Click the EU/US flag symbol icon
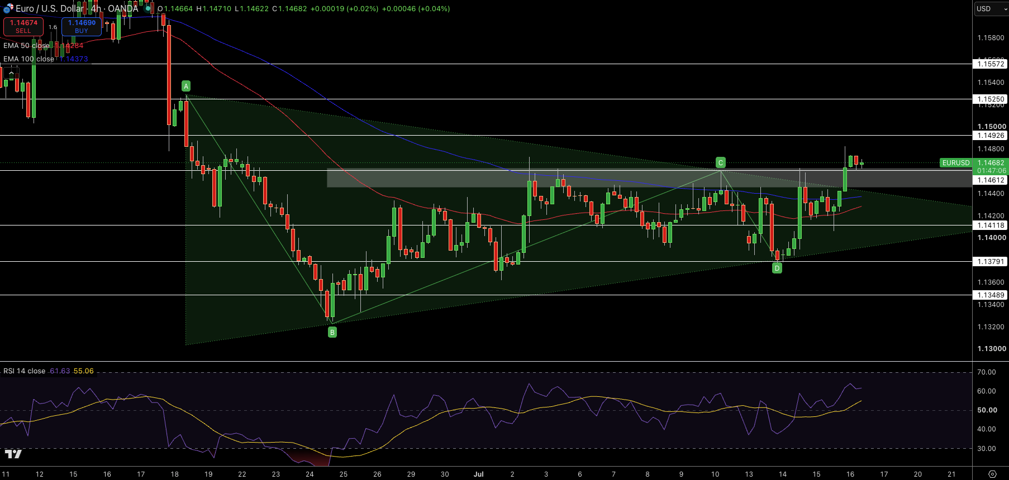The image size is (1009, 480). click(8, 8)
